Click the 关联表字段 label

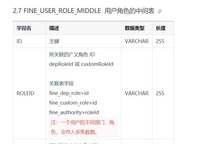61,84
